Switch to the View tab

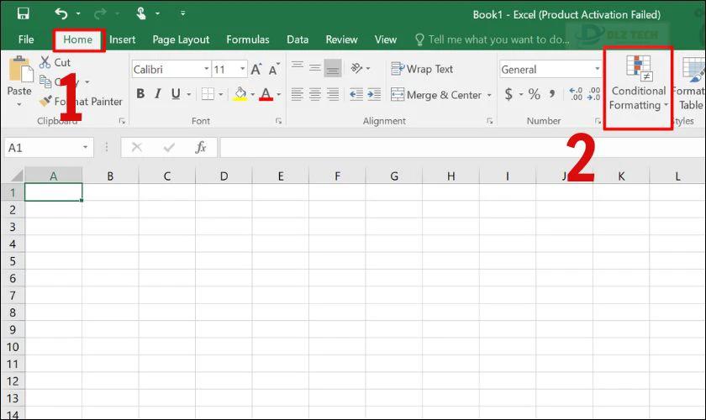point(386,39)
